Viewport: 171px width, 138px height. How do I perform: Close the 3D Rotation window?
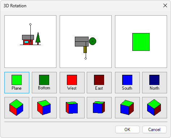[x=165, y=5]
